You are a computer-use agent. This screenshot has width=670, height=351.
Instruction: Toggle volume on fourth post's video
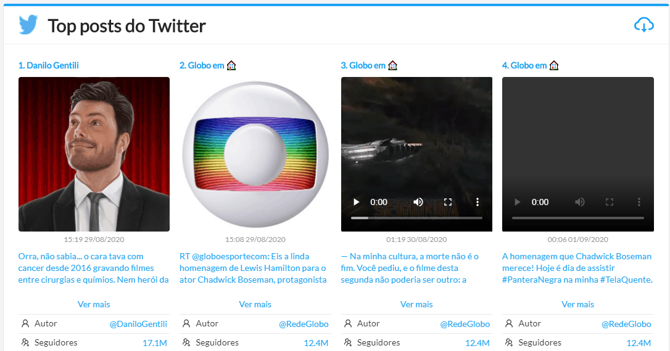(580, 202)
